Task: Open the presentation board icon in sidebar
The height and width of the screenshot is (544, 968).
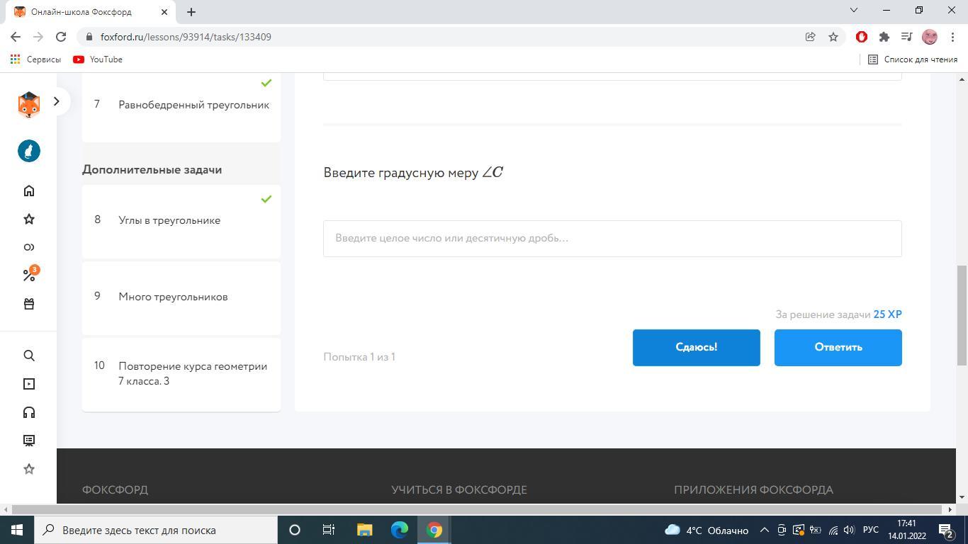Action: 29,441
